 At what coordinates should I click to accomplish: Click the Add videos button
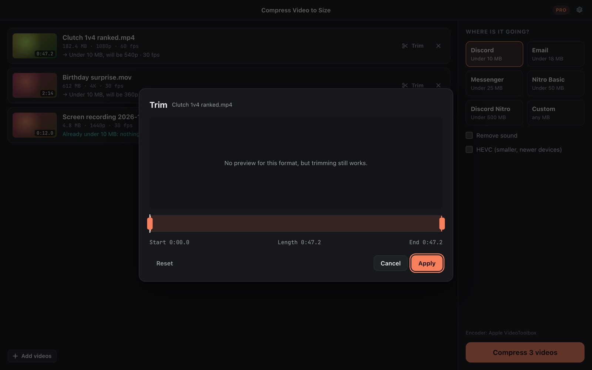(32, 356)
